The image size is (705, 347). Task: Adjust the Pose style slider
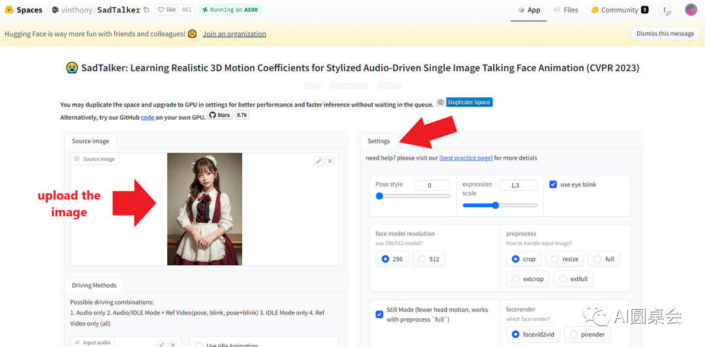coord(413,196)
